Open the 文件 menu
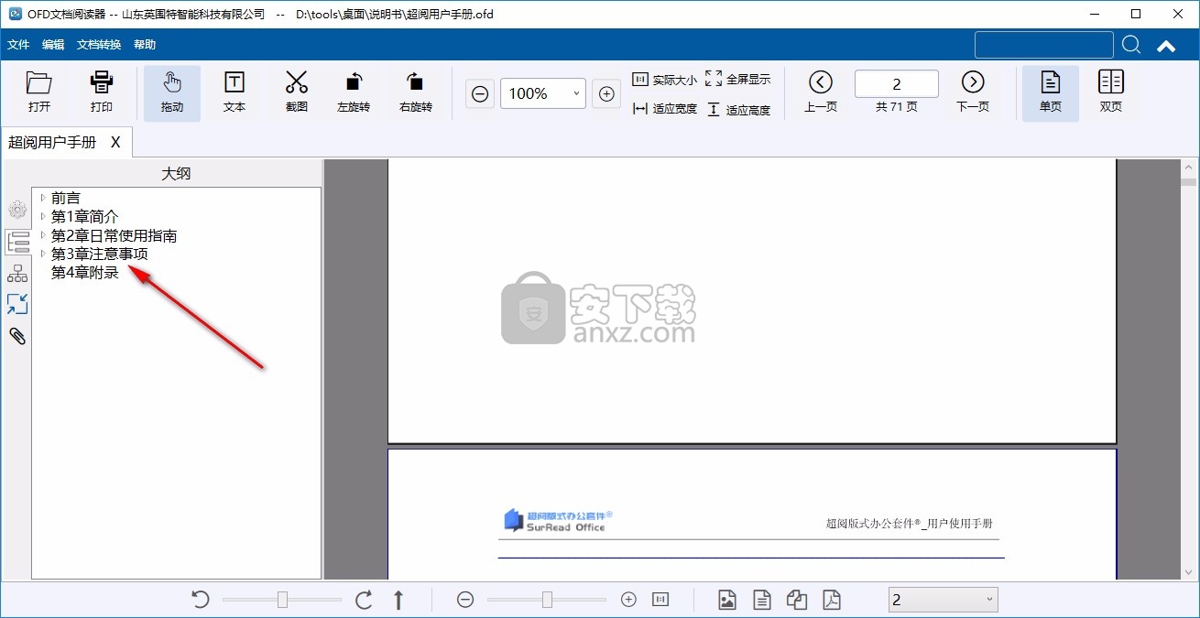This screenshot has height=618, width=1200. pyautogui.click(x=18, y=45)
